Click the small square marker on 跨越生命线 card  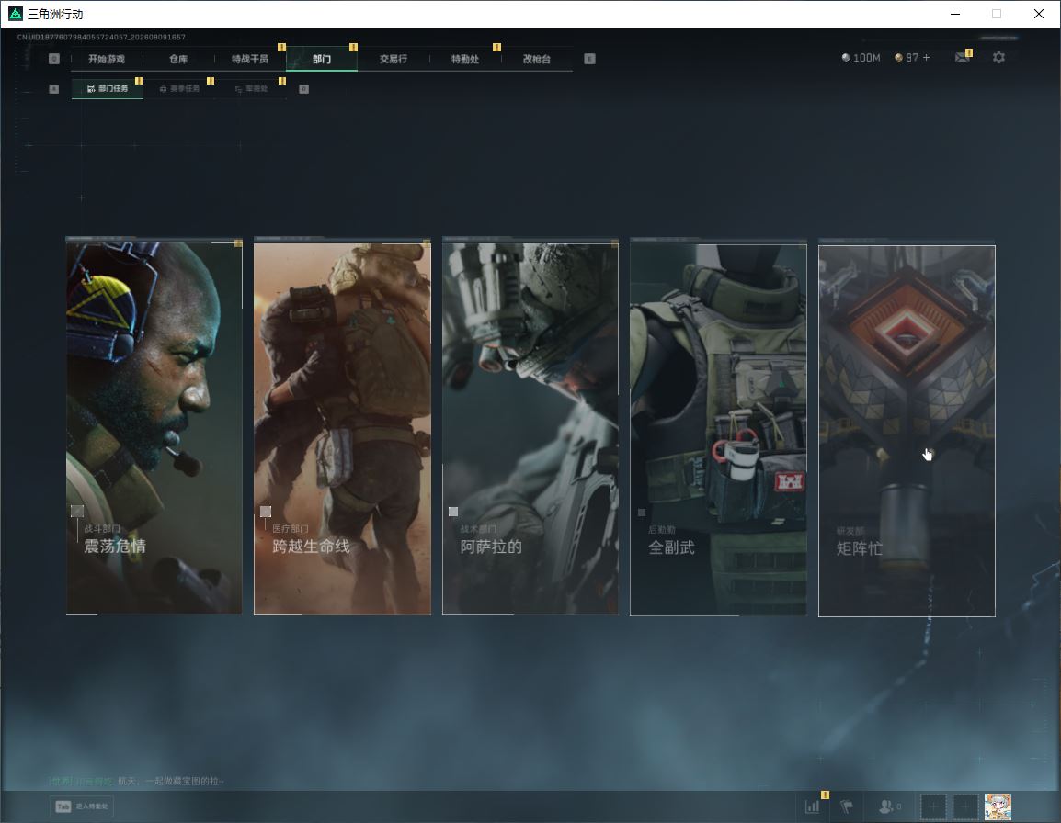click(265, 512)
